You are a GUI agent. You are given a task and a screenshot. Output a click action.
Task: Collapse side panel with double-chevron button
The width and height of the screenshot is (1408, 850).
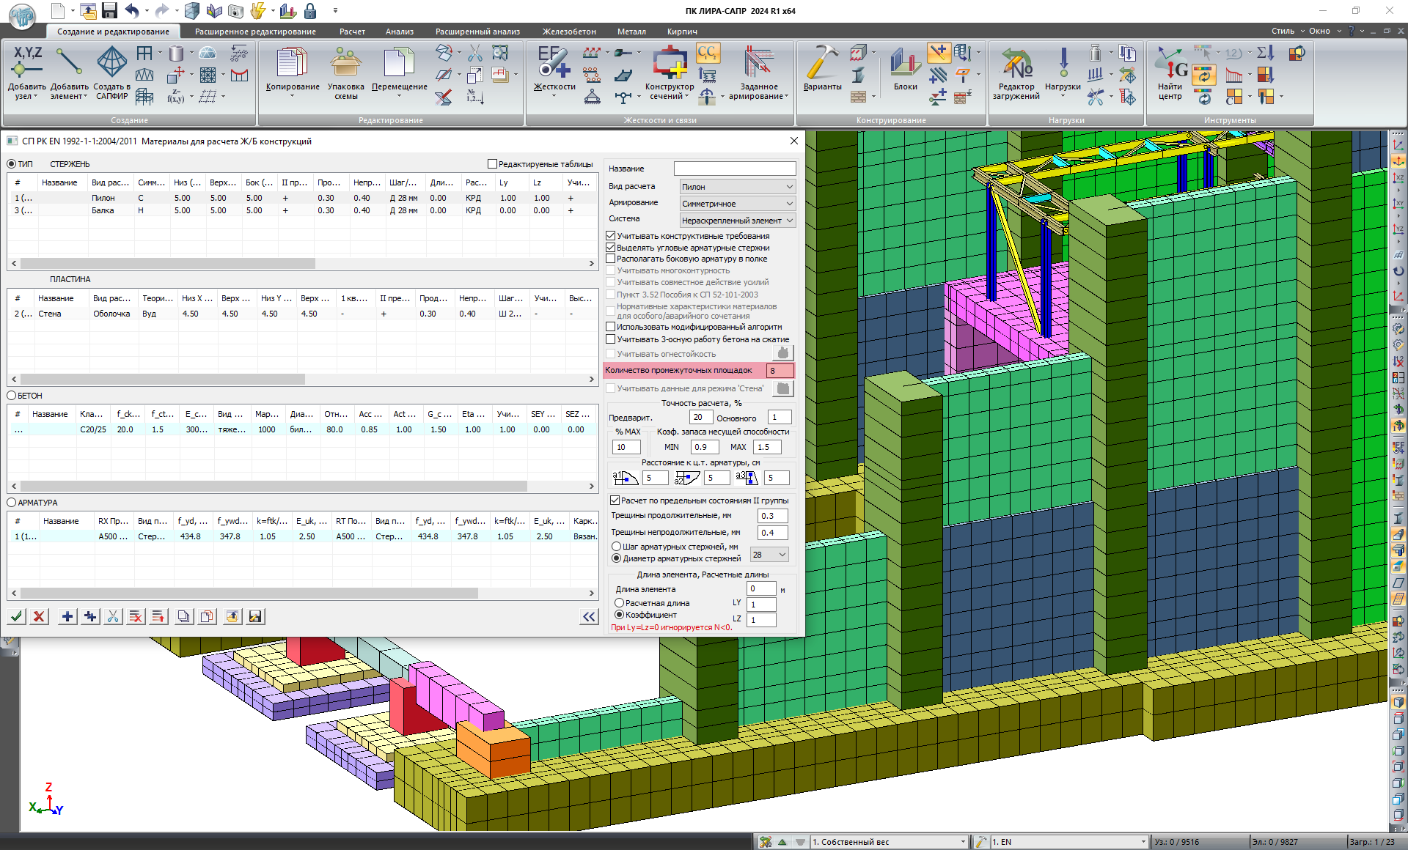click(x=589, y=617)
